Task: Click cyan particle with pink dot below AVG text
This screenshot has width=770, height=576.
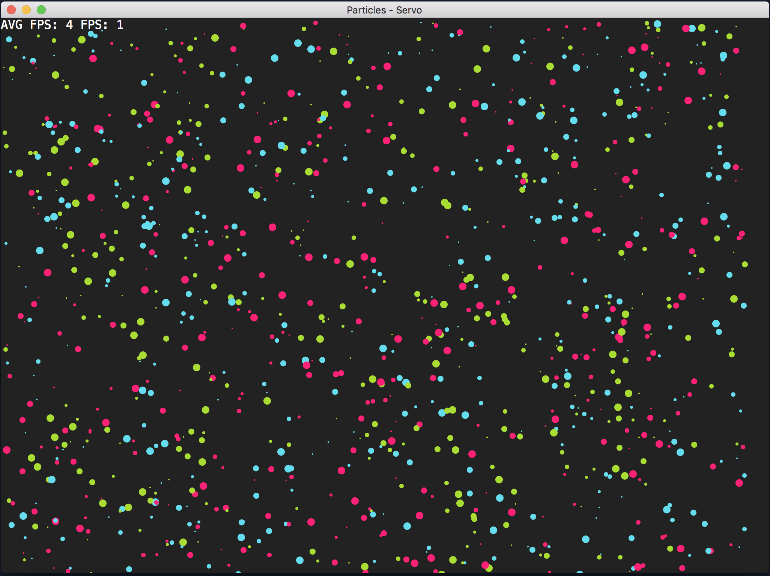Action: click(33, 61)
